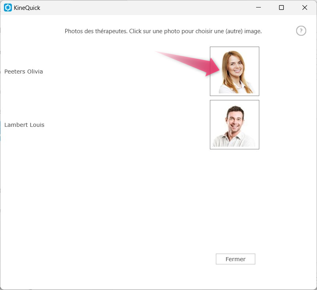Click the KineQuick app logo icon
The image size is (317, 290).
coord(8,8)
